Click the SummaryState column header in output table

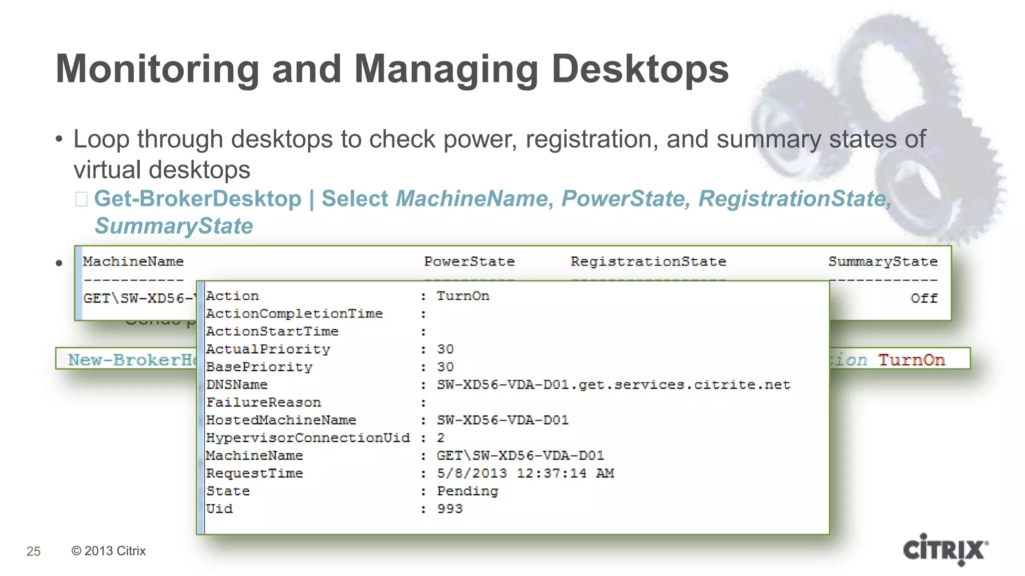pos(883,261)
